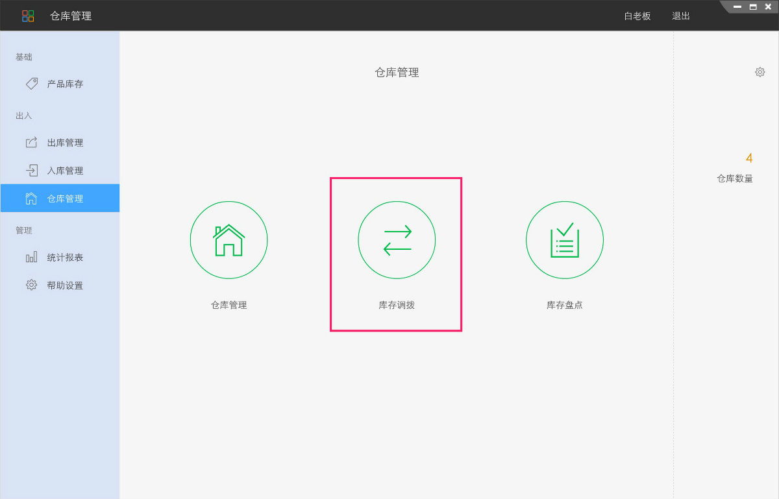Image resolution: width=779 pixels, height=499 pixels.
Task: Click the orange warehouse count 4
Action: 749,158
